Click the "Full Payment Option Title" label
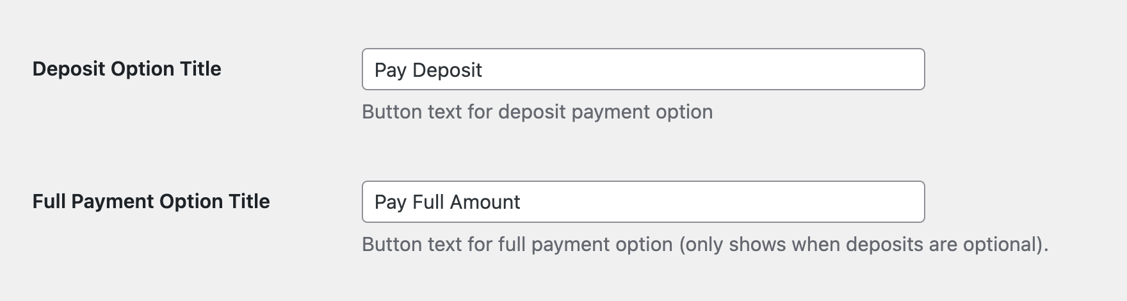This screenshot has height=301, width=1127. click(x=151, y=202)
